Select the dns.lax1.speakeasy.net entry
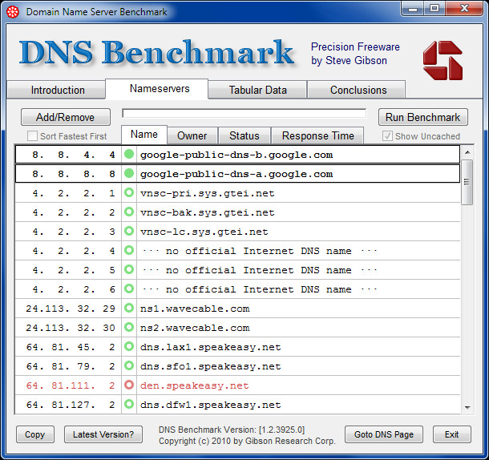 point(237,347)
